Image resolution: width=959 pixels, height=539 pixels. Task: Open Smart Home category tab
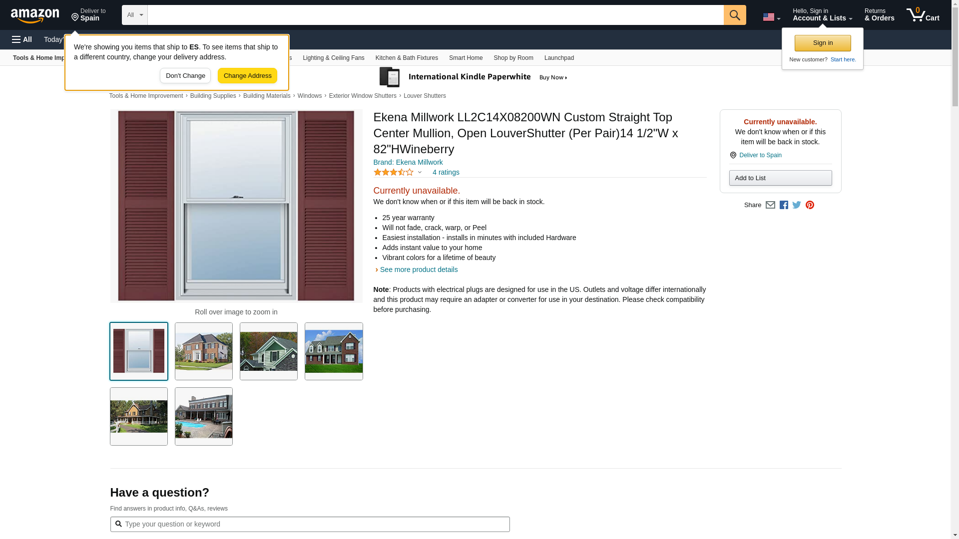466,58
